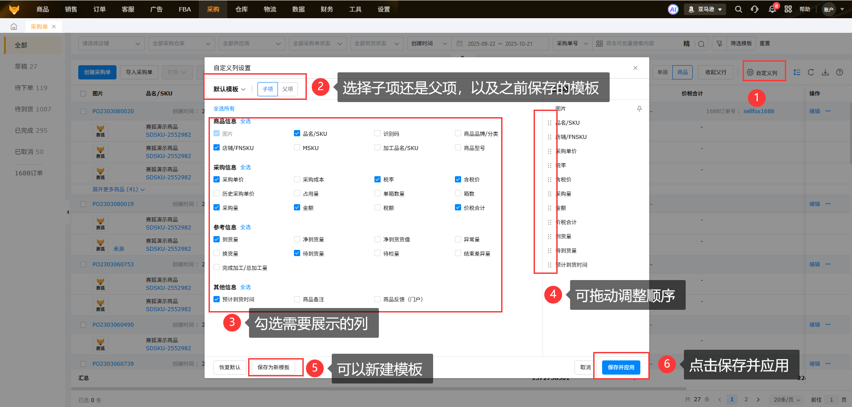
Task: Open the notifications bell icon
Action: (x=772, y=9)
